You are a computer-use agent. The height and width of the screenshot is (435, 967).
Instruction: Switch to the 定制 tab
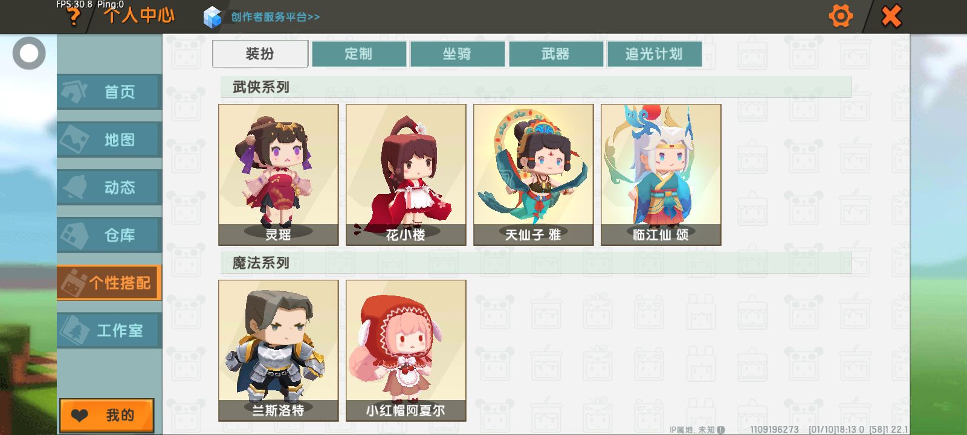click(x=358, y=54)
